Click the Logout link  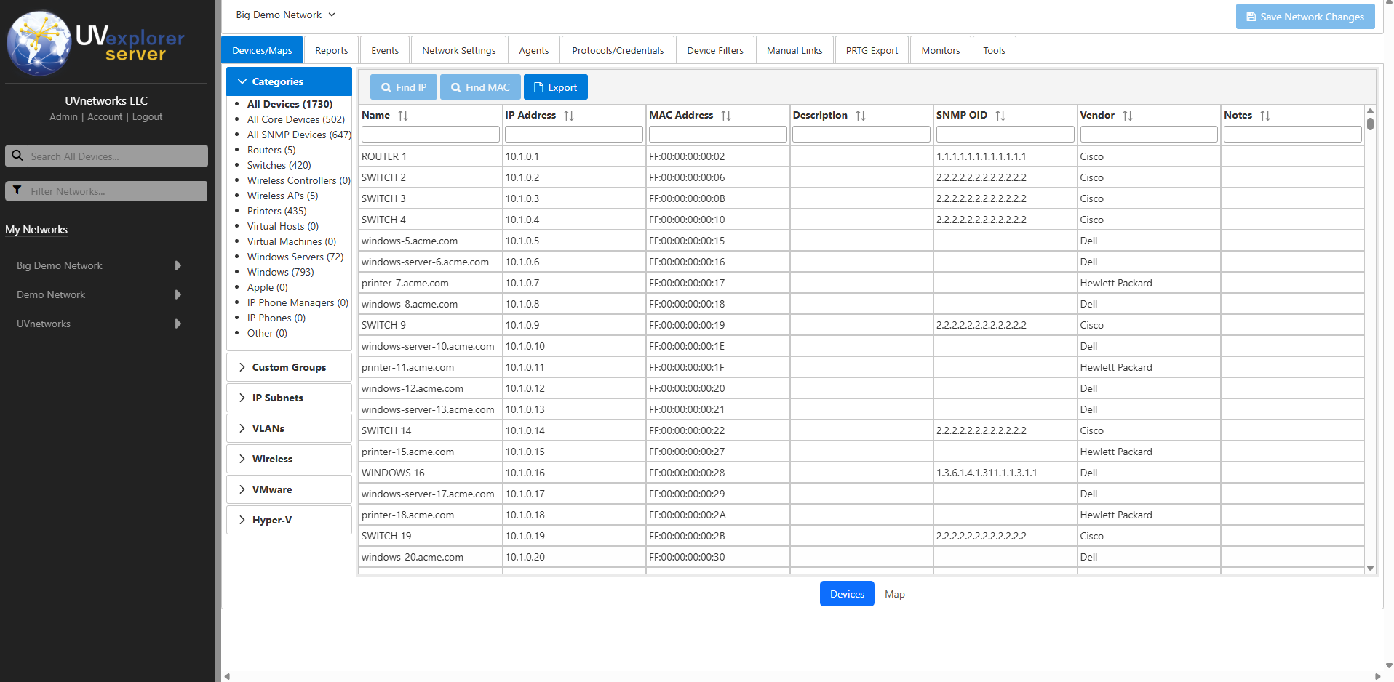tap(147, 117)
